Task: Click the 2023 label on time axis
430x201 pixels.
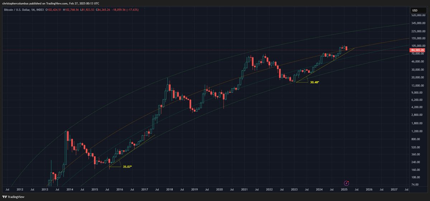Action: [294, 189]
